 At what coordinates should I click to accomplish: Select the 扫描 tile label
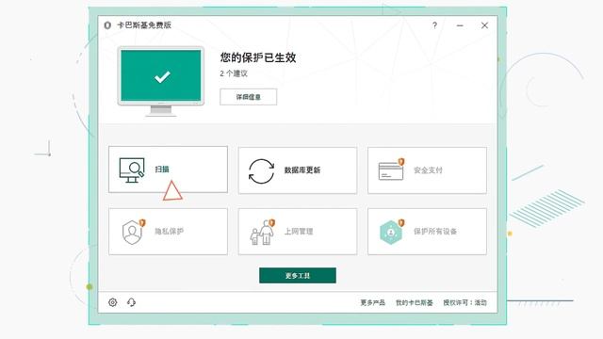pyautogui.click(x=162, y=169)
